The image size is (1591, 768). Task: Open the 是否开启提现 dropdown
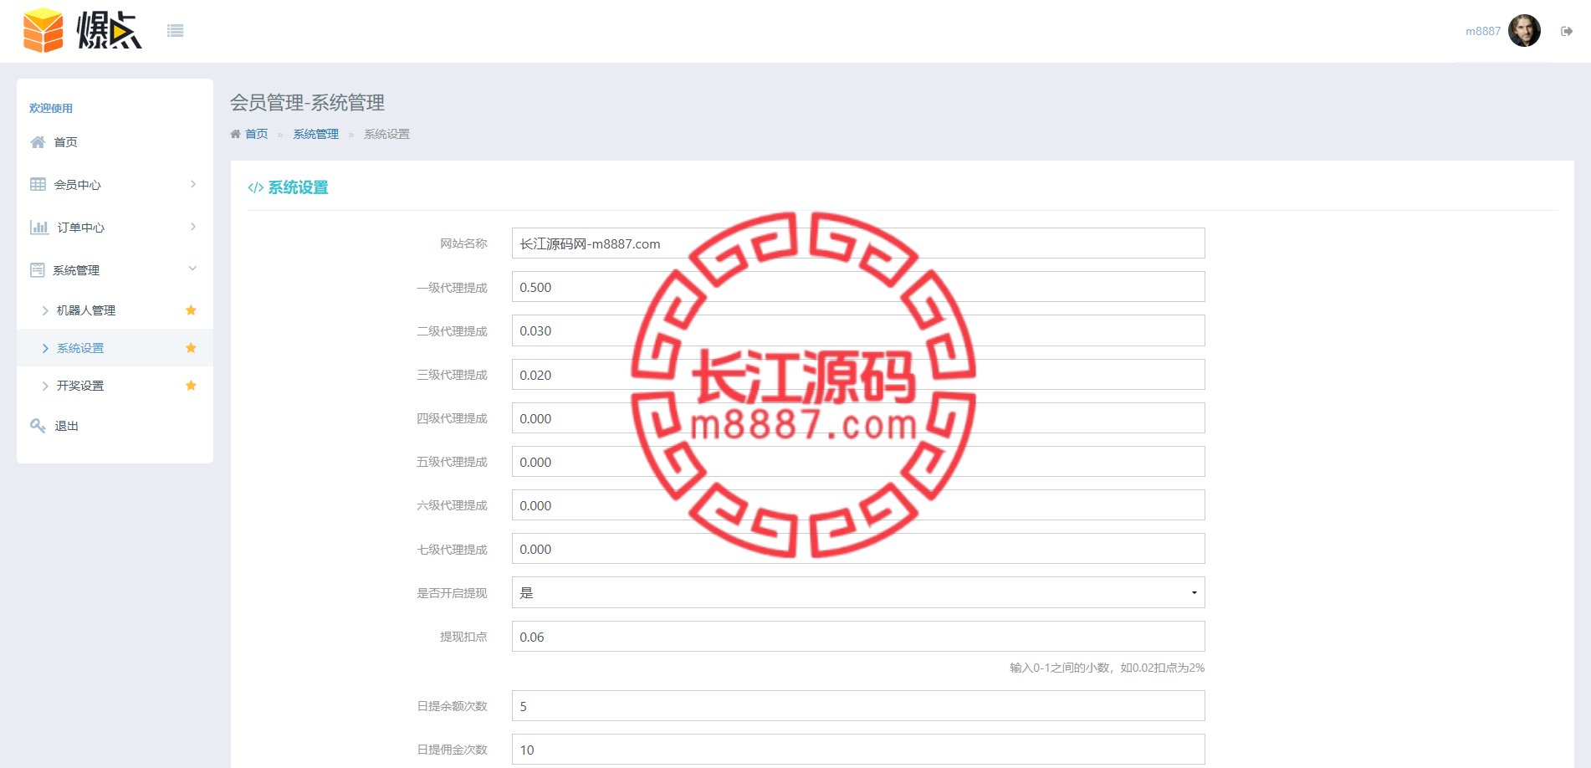pos(858,592)
